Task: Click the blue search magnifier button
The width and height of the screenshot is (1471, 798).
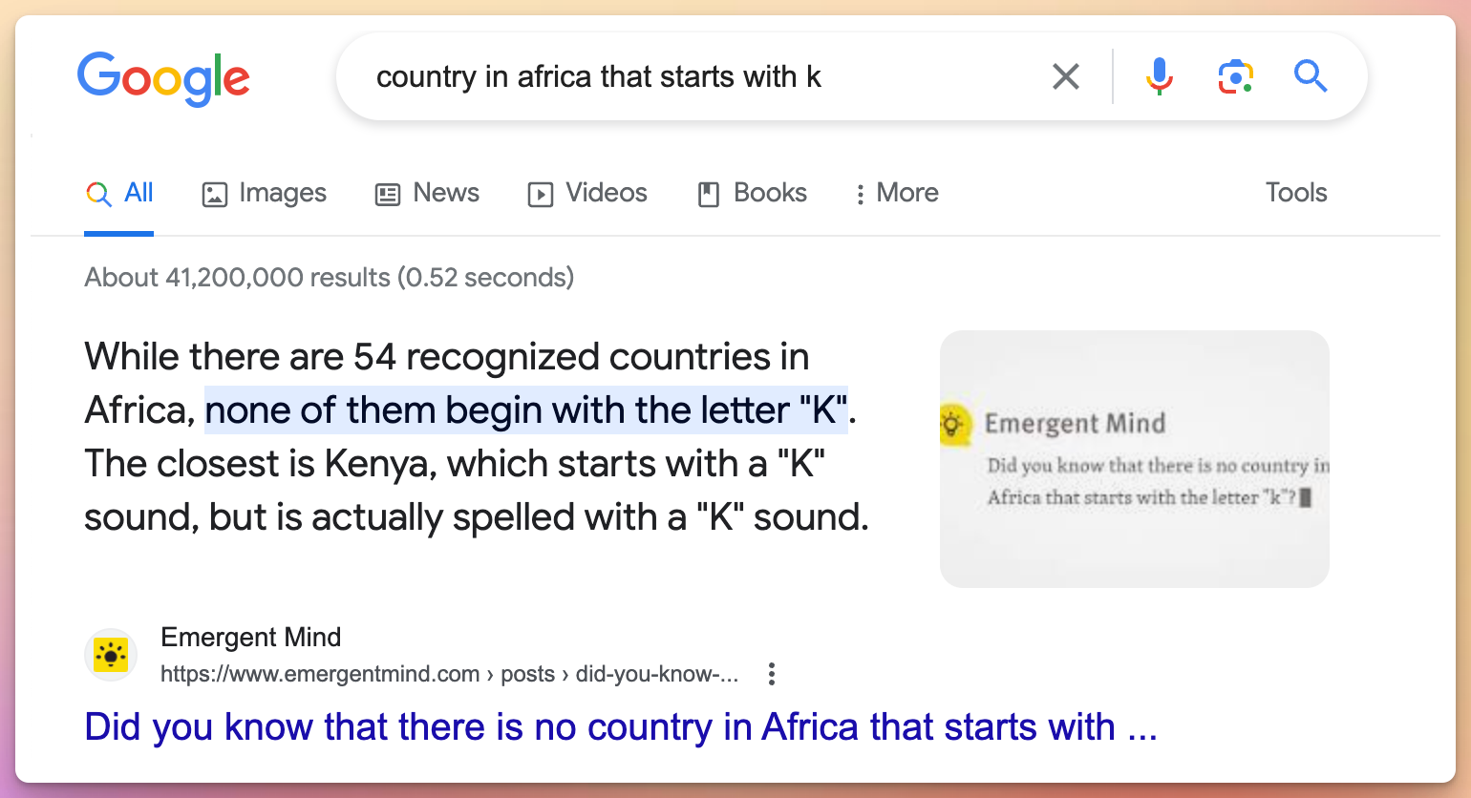Action: [x=1310, y=75]
